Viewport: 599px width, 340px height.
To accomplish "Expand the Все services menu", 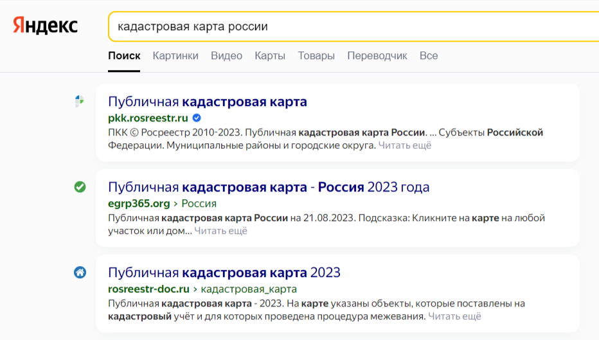I will (429, 56).
